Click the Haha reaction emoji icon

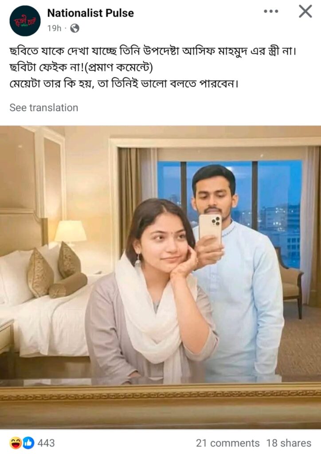(16, 443)
